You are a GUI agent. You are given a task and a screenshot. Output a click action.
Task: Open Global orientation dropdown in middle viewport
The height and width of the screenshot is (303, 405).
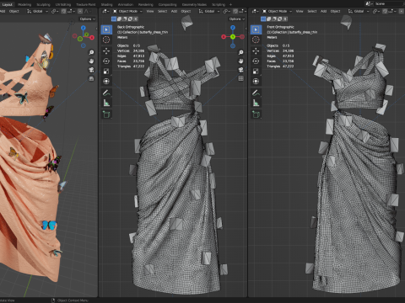tap(209, 11)
